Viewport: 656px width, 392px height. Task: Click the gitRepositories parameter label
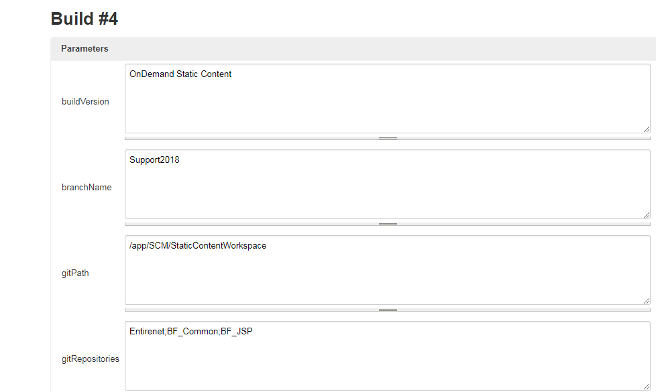(91, 359)
